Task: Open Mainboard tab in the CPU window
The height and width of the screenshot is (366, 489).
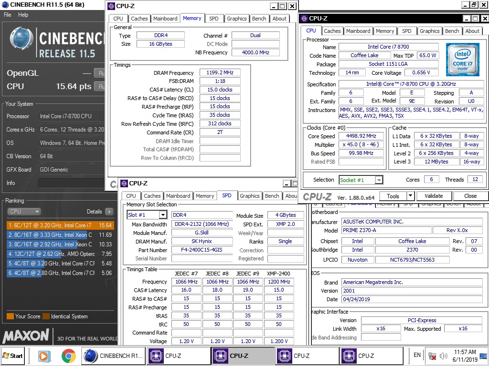Action: coord(358,31)
